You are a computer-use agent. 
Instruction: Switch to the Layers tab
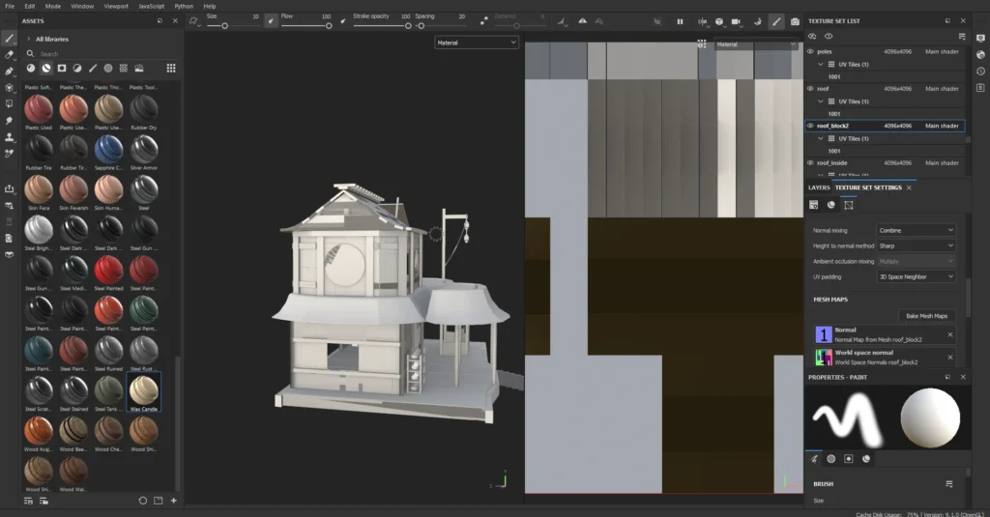(819, 187)
